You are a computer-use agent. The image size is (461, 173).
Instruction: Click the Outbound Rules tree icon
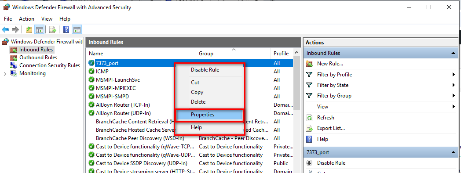[x=14, y=58]
